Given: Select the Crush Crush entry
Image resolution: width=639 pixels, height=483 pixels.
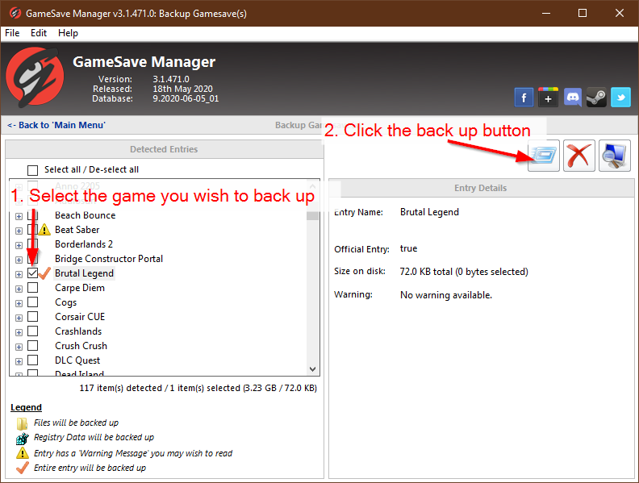Looking at the screenshot, I should pos(81,346).
